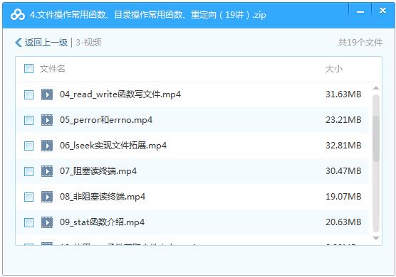Screen dimensions: 396x277
Task: Click the Baidu cloud logo icon in title bar
Action: [x=18, y=15]
